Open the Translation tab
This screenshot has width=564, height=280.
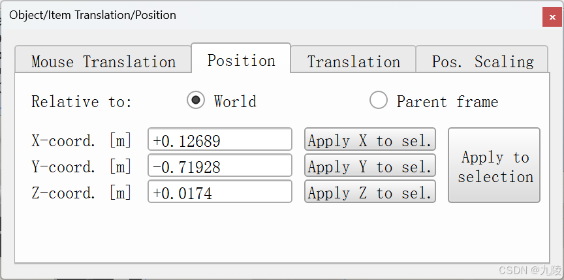353,62
